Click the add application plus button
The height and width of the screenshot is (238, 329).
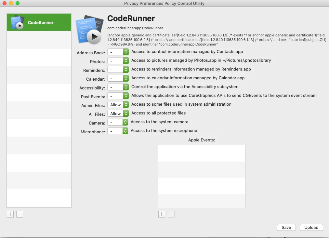pyautogui.click(x=10, y=214)
